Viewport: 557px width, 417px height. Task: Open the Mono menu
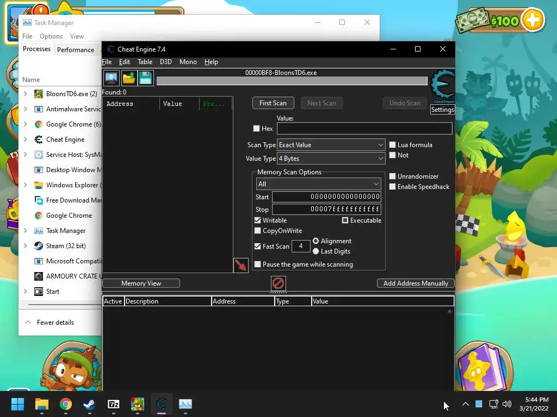[188, 62]
